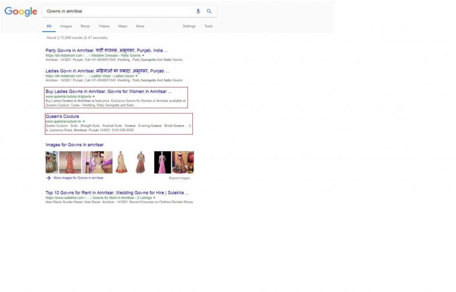Image resolution: width=456 pixels, height=292 pixels.
Task: Open the bridal boutique interior thumbnail
Action: (x=97, y=162)
